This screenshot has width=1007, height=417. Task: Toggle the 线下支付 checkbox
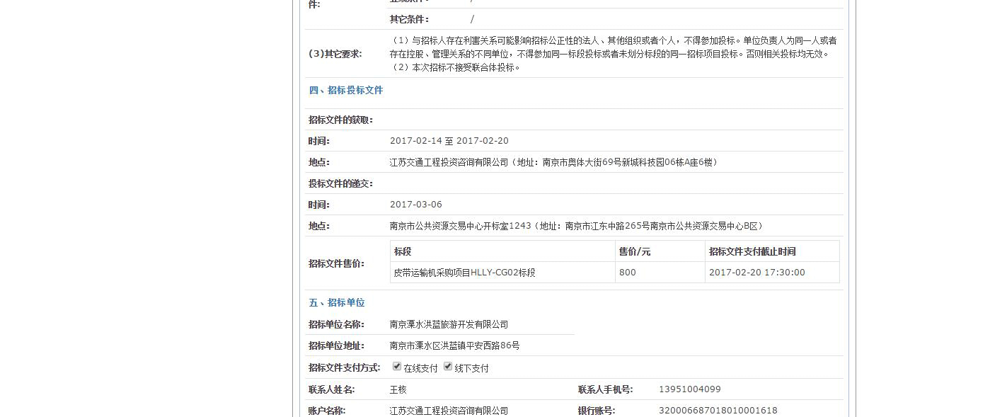(x=448, y=366)
